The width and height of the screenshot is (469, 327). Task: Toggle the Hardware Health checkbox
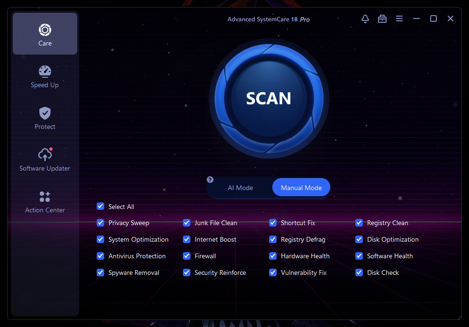(x=273, y=256)
